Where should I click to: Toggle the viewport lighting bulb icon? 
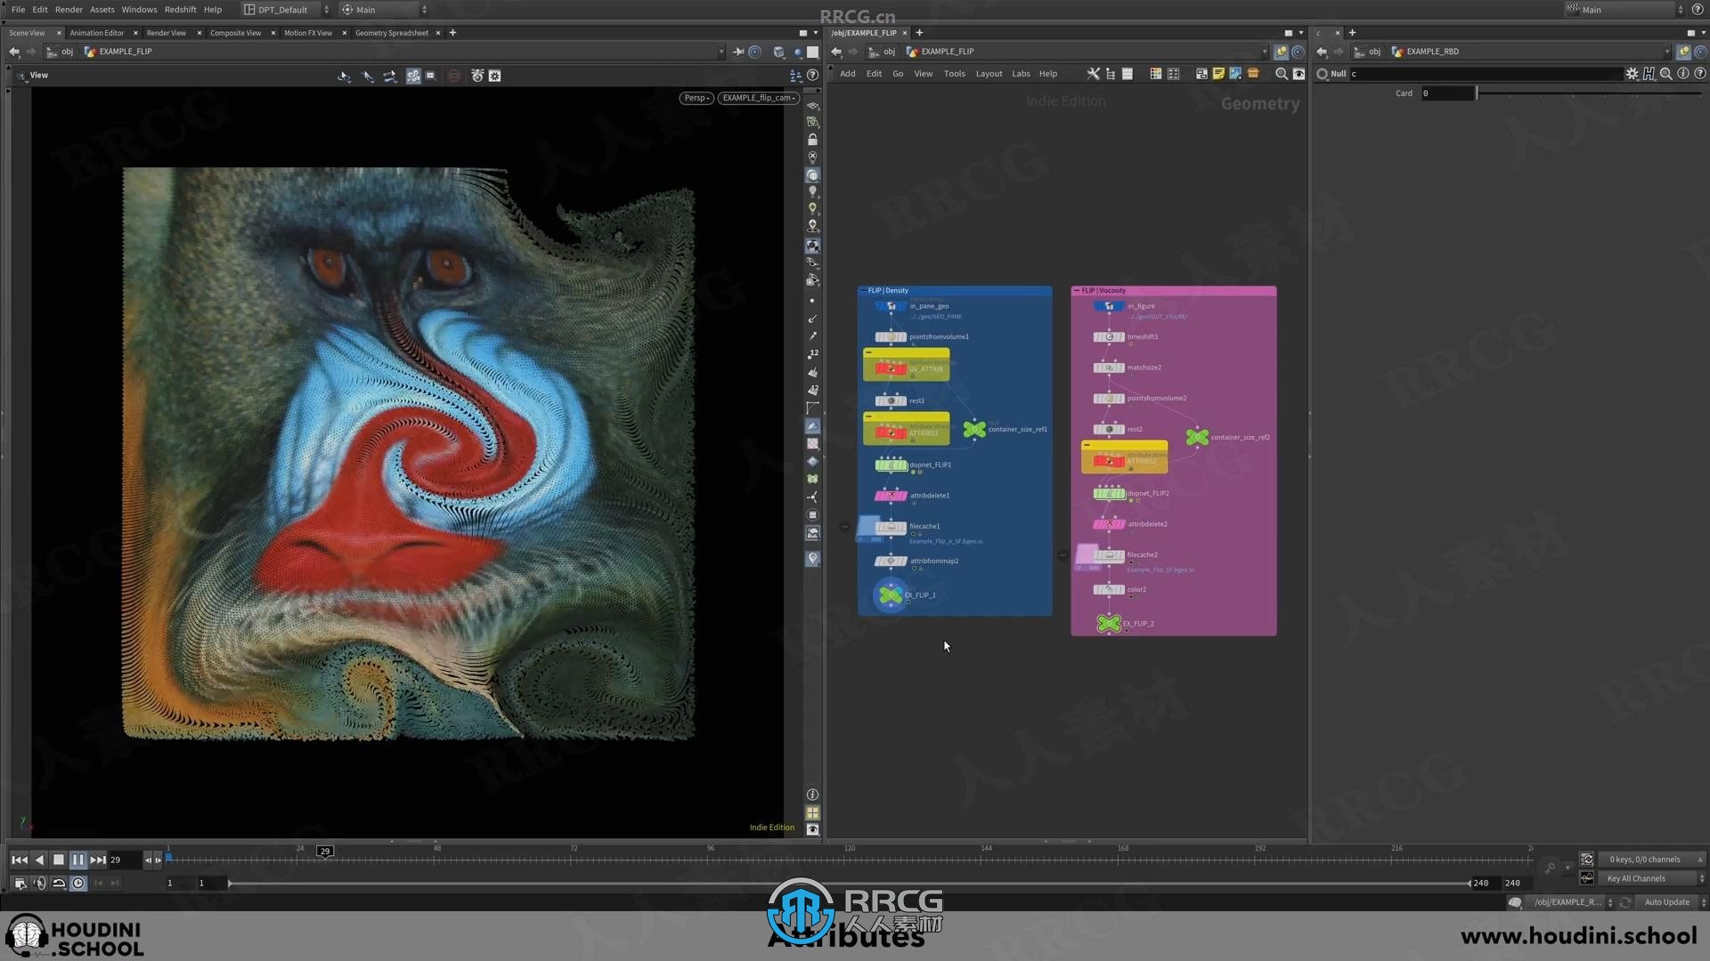click(x=812, y=192)
